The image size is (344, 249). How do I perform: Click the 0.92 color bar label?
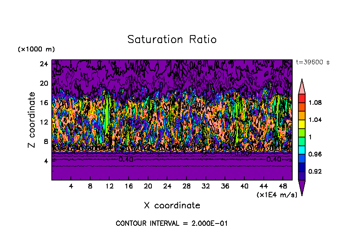tap(315, 171)
